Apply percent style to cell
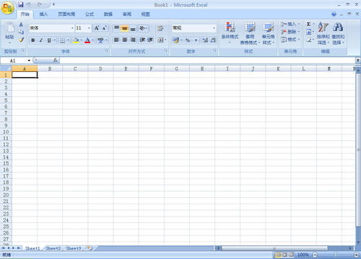The width and height of the screenshot is (361, 259). pos(188,40)
